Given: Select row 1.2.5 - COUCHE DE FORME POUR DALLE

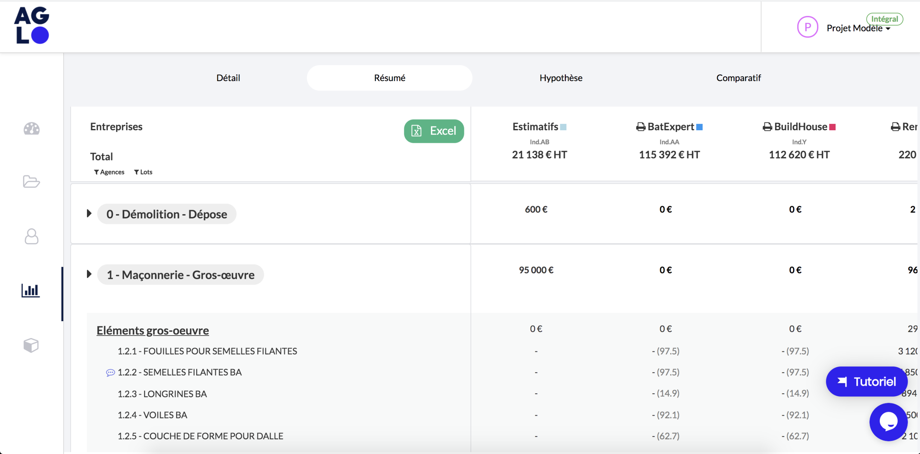Looking at the screenshot, I should [201, 436].
